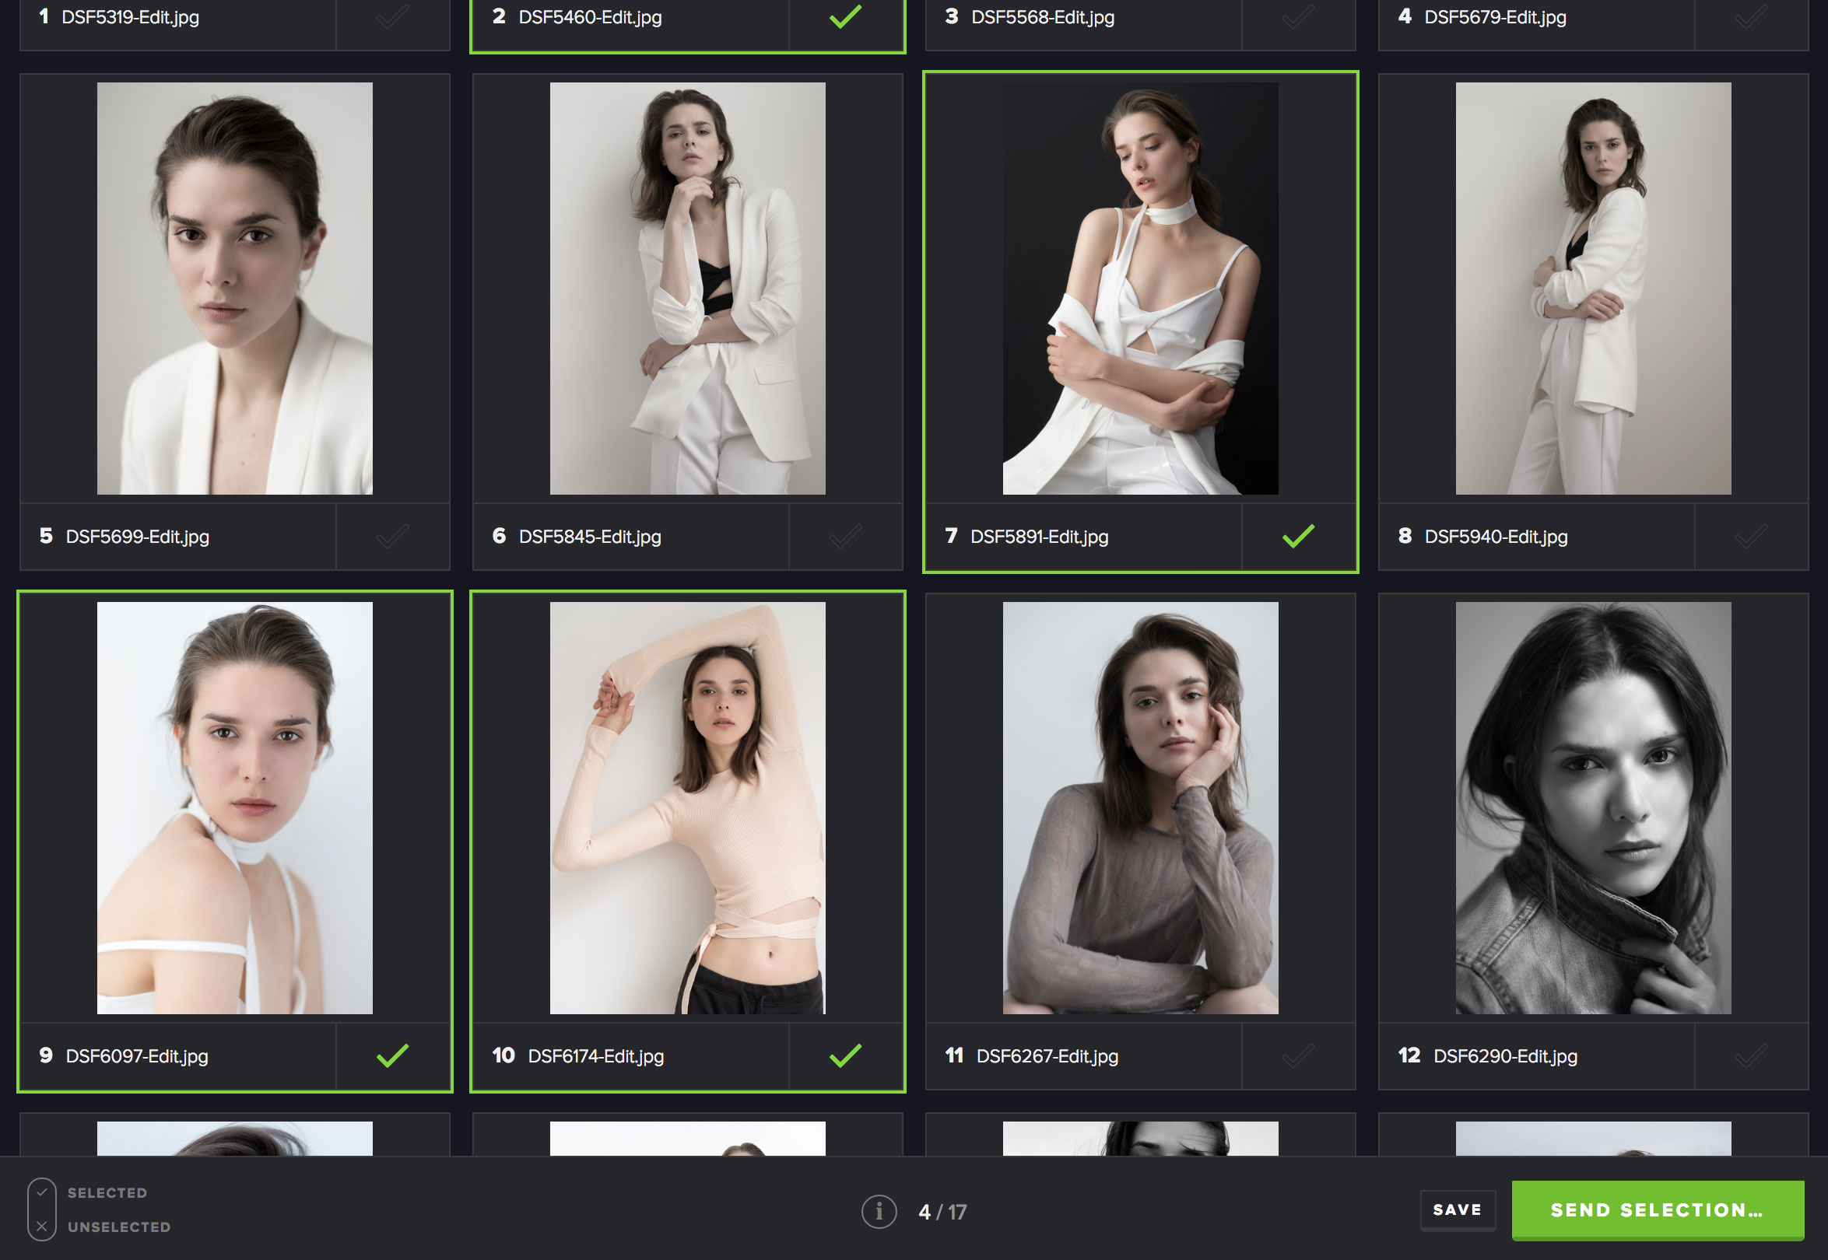Viewport: 1828px width, 1260px height.
Task: Select checkmark for DSF5845-Edit.jpg
Action: coord(845,537)
